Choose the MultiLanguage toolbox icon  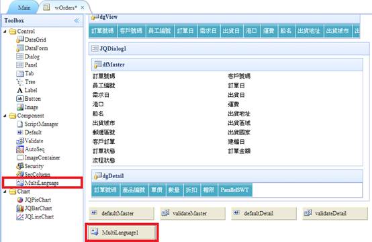coord(20,183)
